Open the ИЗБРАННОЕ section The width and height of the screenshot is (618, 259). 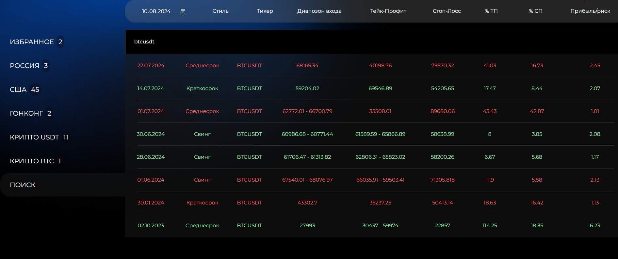point(32,42)
